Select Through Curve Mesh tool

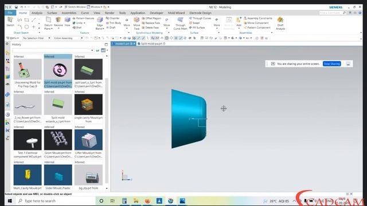pos(180,23)
